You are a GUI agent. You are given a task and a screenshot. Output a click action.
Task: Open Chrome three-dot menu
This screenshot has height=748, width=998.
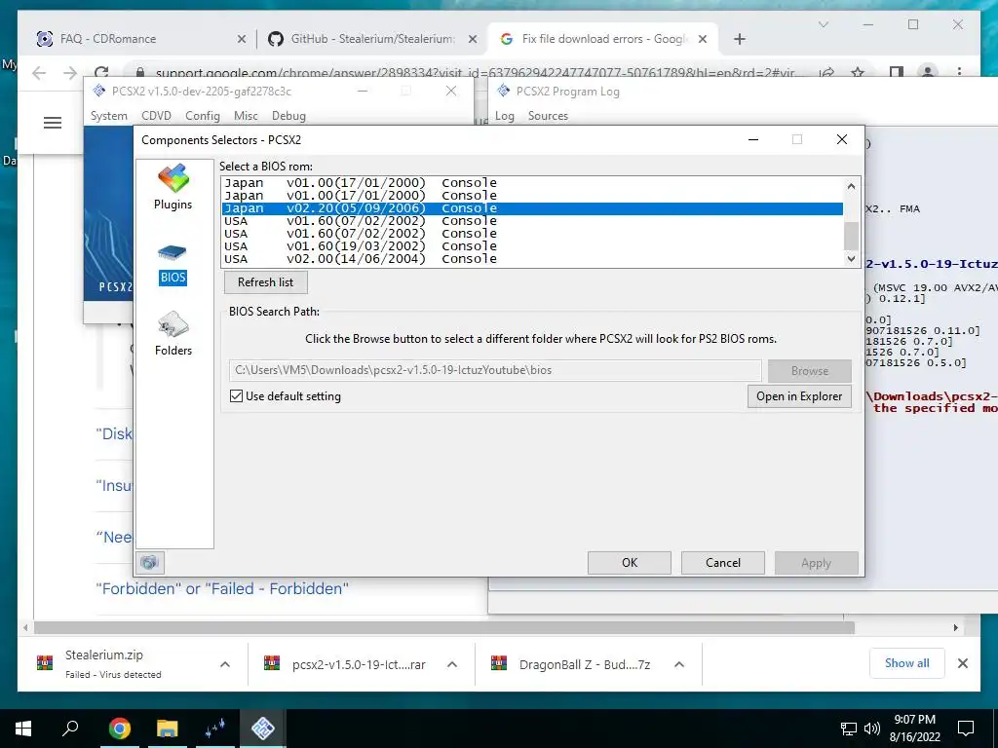(x=959, y=72)
